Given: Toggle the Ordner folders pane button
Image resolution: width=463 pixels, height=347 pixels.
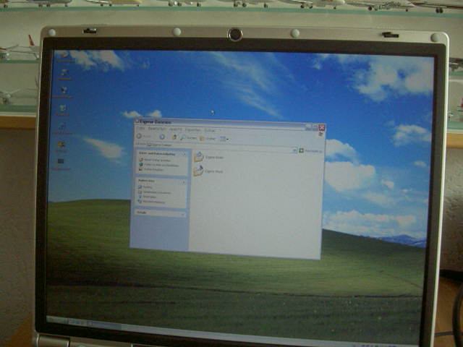Looking at the screenshot, I should [x=208, y=138].
